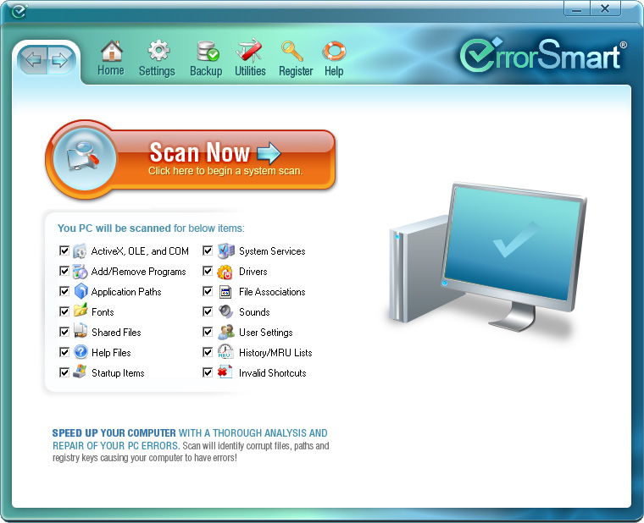Click the ActiveX, OLE, and COM icon
This screenshot has height=523, width=644.
pyautogui.click(x=80, y=251)
